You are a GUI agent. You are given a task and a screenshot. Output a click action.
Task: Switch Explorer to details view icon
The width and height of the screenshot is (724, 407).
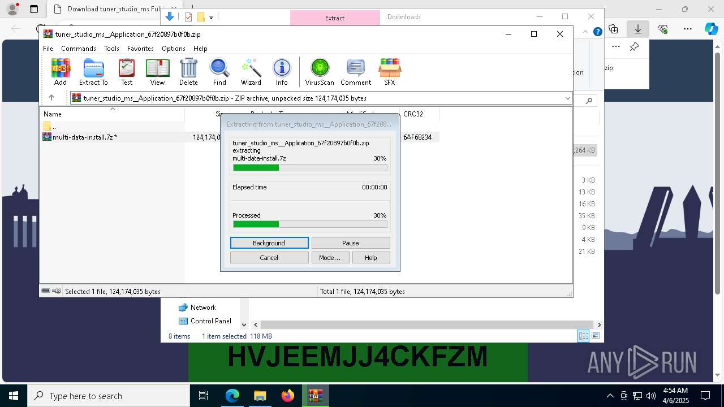(583, 336)
